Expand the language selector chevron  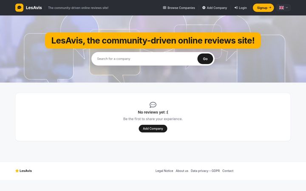point(287,8)
